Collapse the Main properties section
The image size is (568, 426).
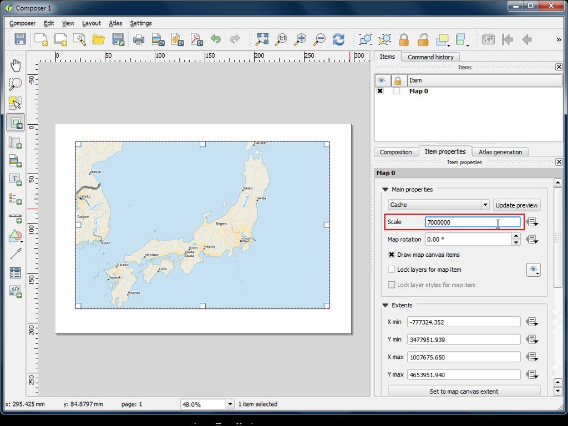tap(385, 190)
